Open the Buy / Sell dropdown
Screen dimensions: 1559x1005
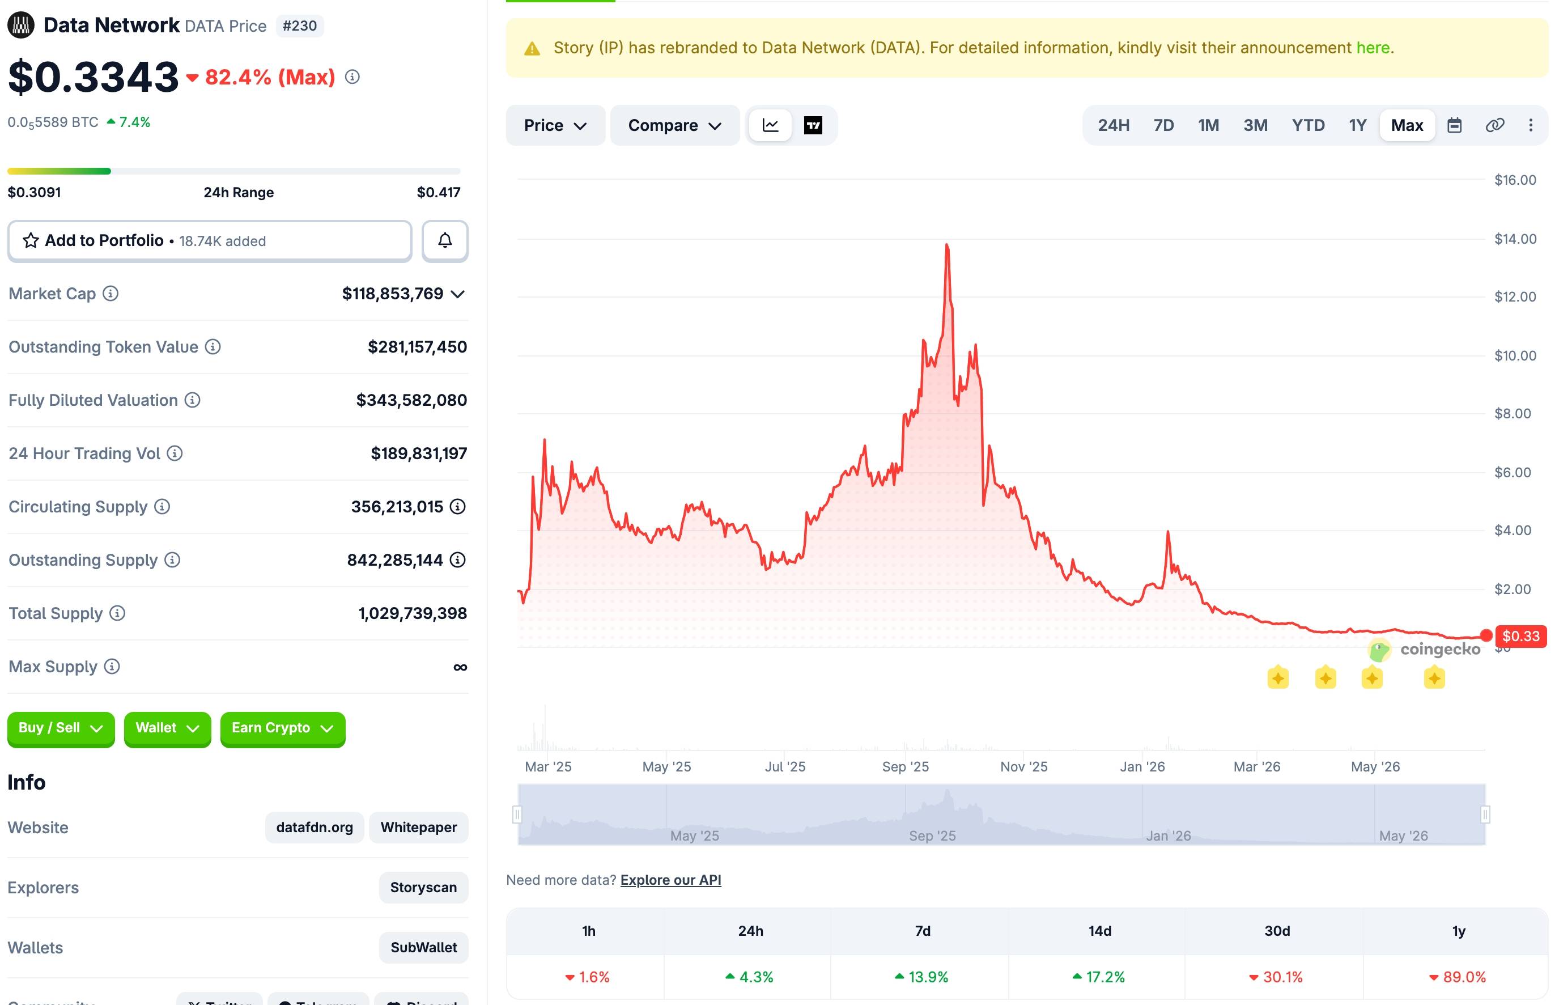click(x=61, y=728)
